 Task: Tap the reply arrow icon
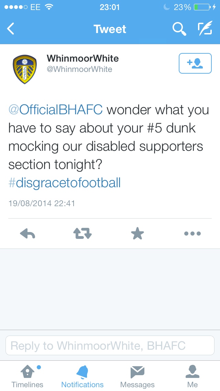coord(27,234)
